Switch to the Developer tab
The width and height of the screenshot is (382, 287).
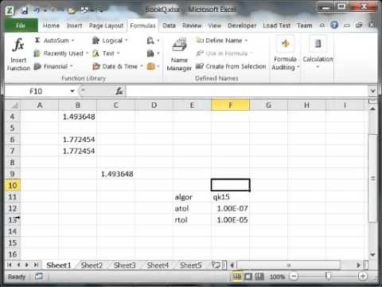[x=242, y=26]
